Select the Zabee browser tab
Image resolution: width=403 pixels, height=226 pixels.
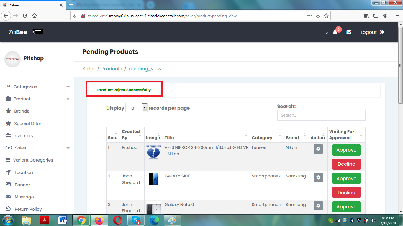(x=33, y=5)
